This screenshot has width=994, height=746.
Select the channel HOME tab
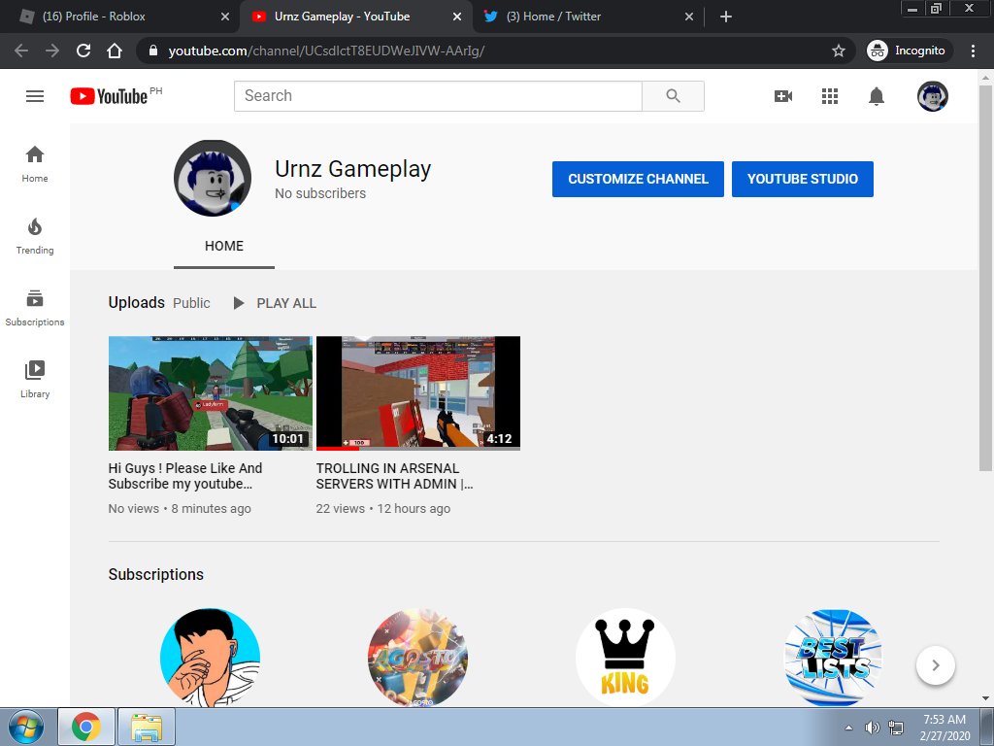click(224, 246)
